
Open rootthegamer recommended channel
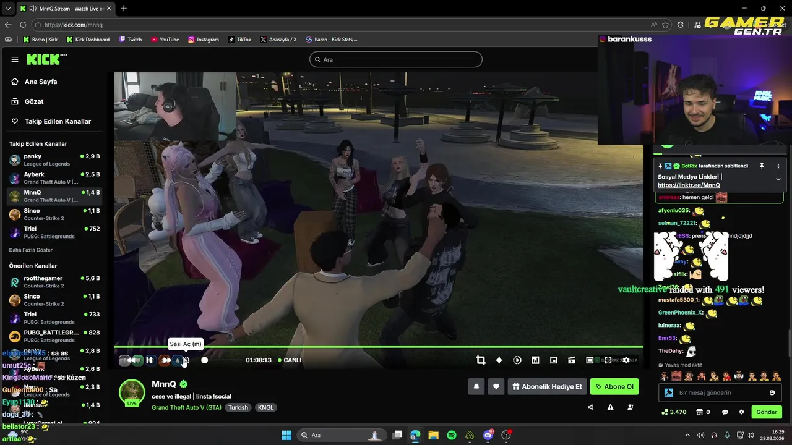[x=54, y=282]
